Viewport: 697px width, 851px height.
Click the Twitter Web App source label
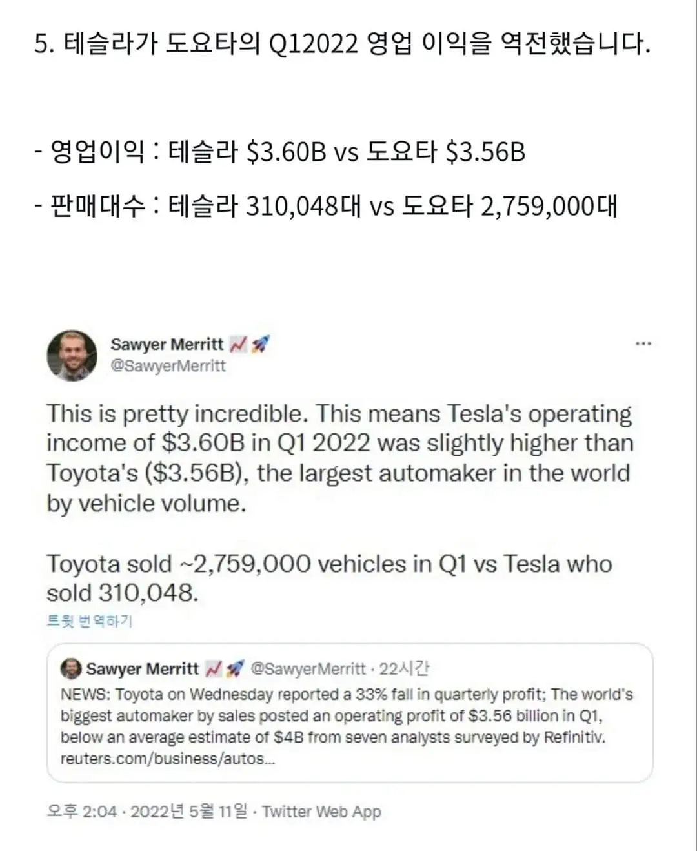[x=321, y=812]
